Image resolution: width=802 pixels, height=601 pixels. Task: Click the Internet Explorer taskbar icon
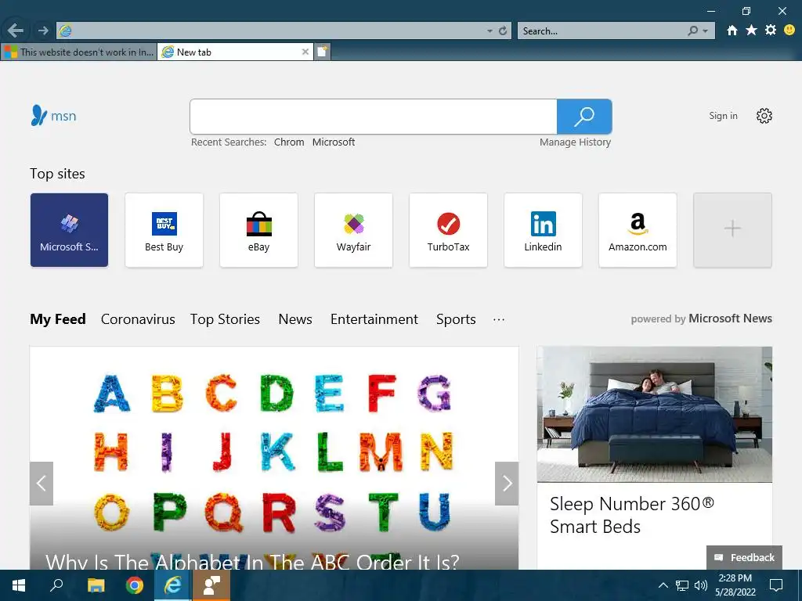[x=173, y=585]
